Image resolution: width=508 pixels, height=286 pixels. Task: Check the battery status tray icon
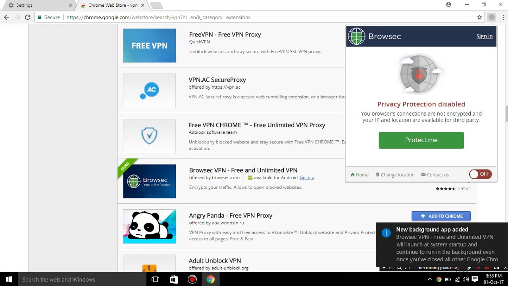click(448, 279)
